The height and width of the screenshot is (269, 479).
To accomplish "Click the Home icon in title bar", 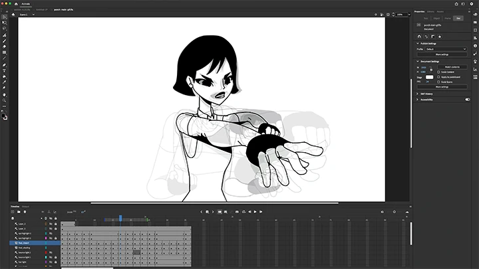I will tap(16, 4).
